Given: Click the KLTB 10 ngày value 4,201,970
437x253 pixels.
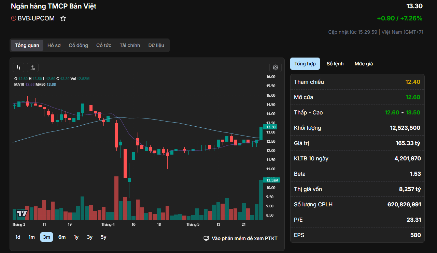Looking at the screenshot, I should (408, 158).
